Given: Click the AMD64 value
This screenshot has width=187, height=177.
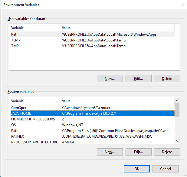Looking at the screenshot, I should pos(68,142).
